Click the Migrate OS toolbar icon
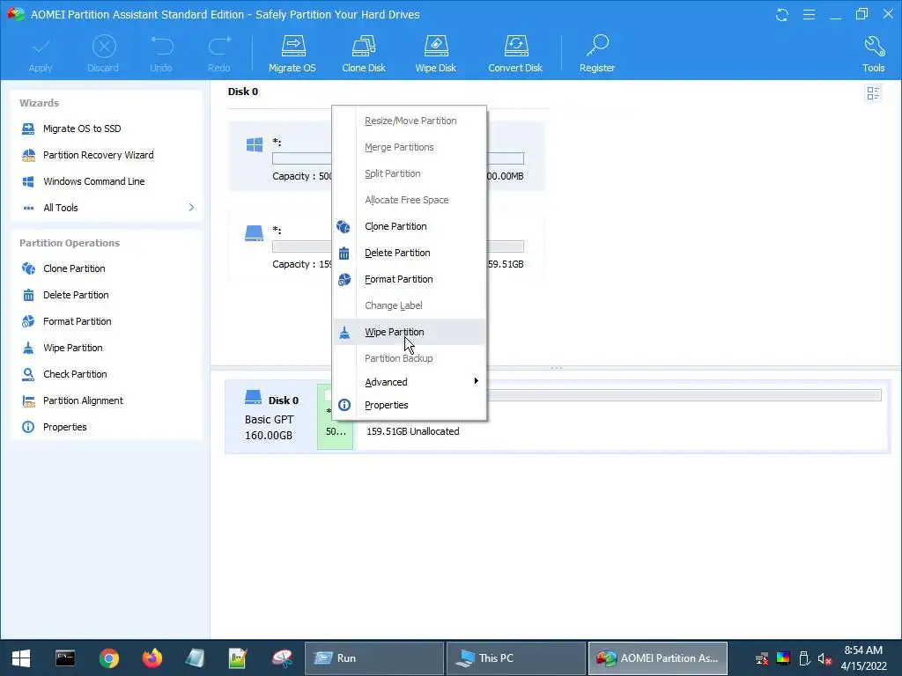The image size is (902, 676). 292,54
